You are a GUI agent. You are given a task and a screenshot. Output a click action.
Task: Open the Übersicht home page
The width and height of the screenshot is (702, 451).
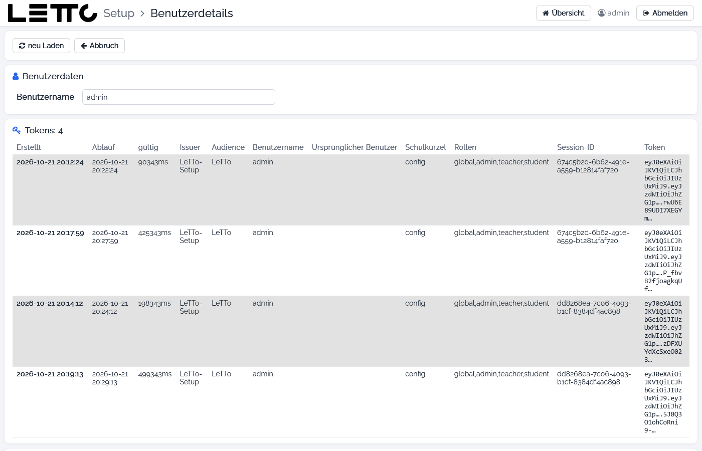(x=564, y=13)
